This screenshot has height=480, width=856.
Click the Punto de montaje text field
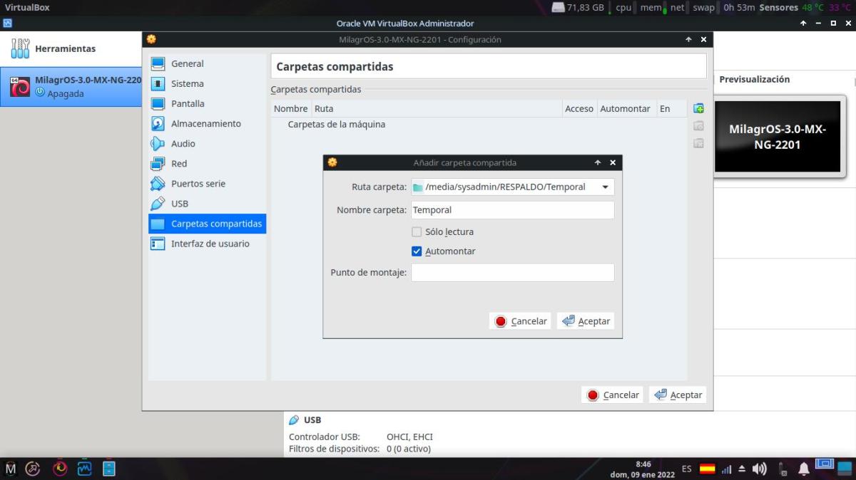click(x=512, y=273)
